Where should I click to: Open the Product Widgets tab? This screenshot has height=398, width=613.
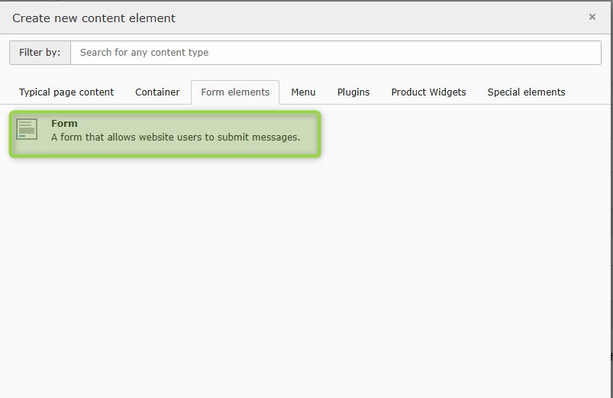coord(428,92)
